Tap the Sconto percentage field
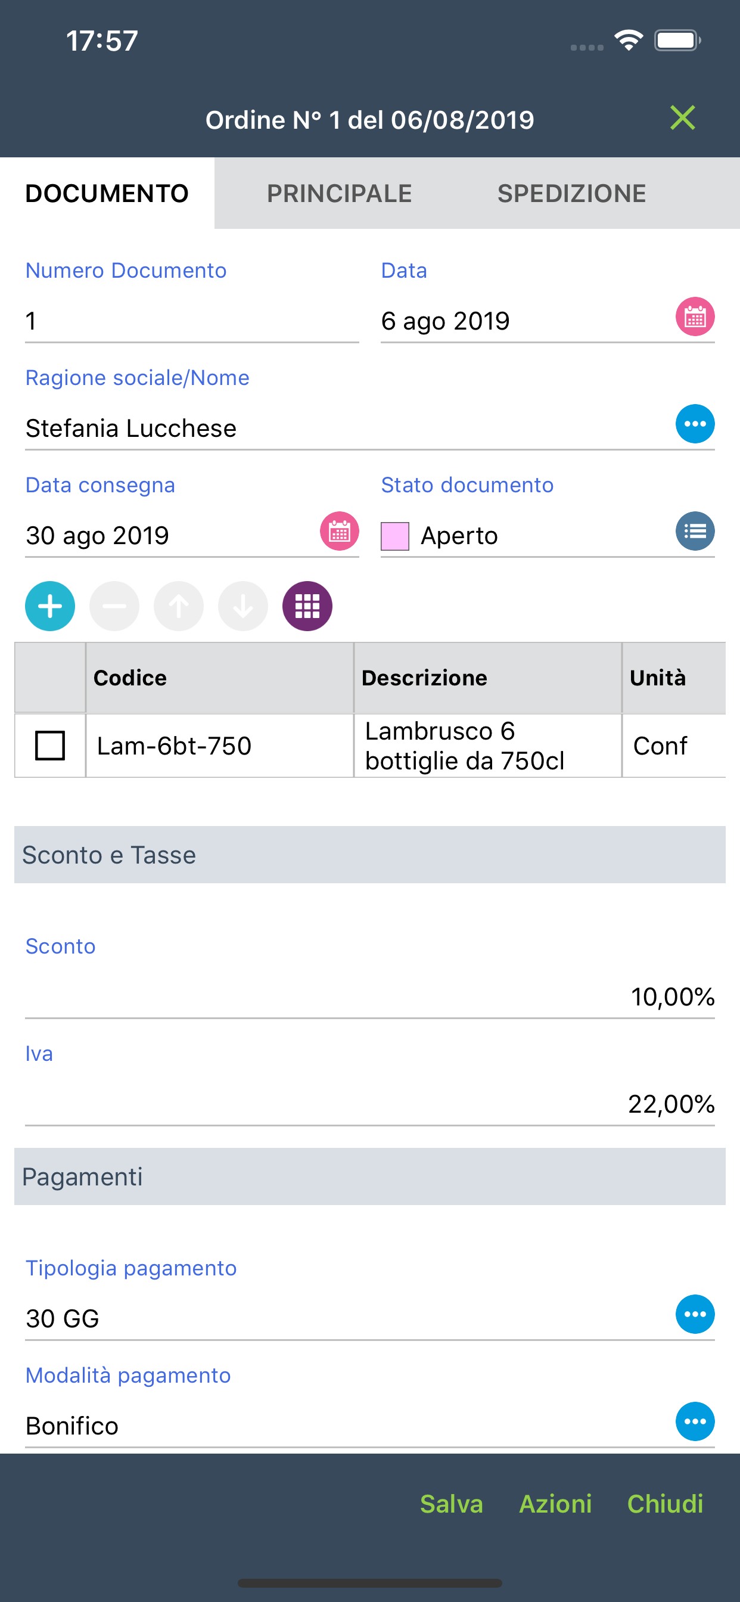Viewport: 740px width, 1602px height. [x=369, y=996]
